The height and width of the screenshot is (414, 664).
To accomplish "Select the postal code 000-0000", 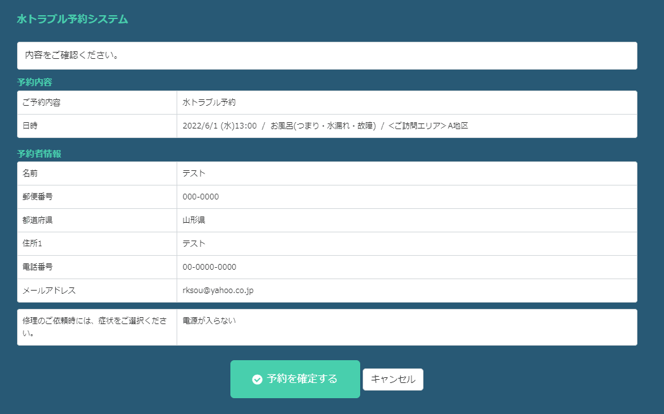I will pos(200,196).
